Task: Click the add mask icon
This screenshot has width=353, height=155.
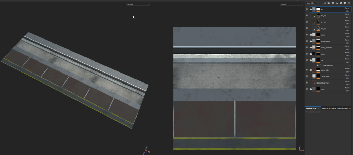Action: pyautogui.click(x=329, y=3)
